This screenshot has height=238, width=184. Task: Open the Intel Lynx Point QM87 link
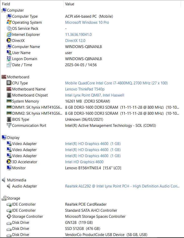[x=94, y=95]
